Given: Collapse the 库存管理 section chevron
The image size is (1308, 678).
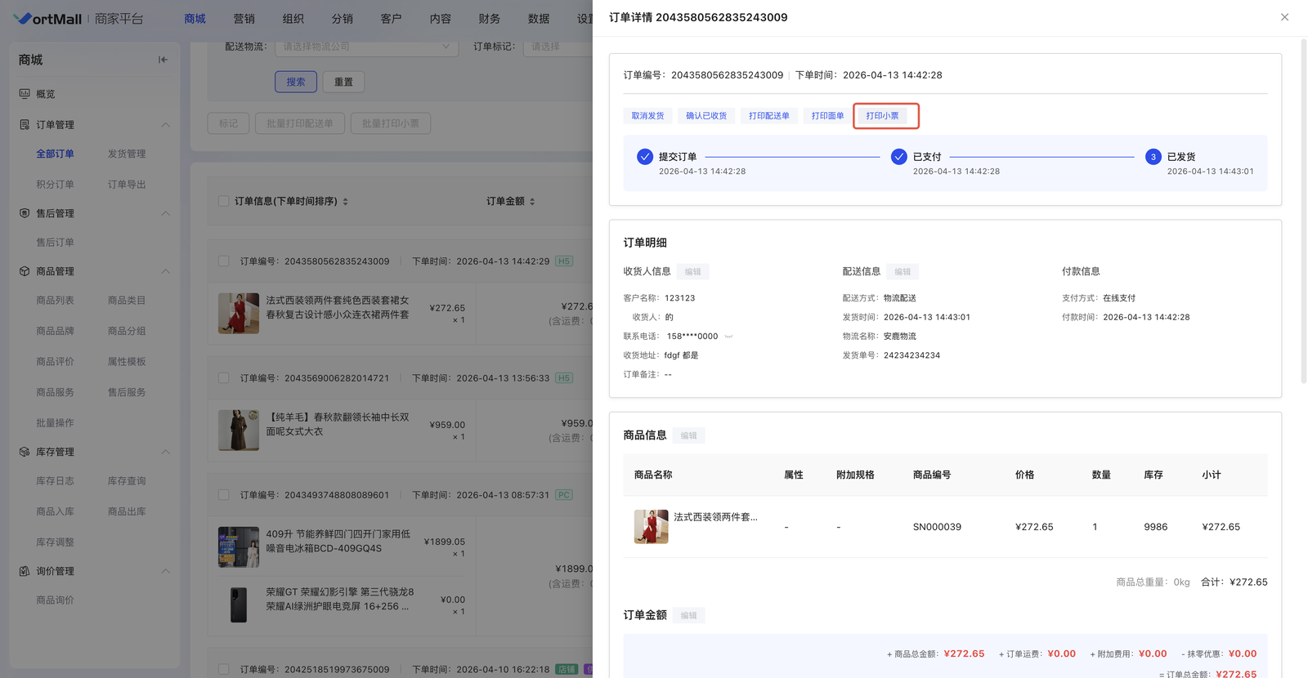Looking at the screenshot, I should point(165,452).
